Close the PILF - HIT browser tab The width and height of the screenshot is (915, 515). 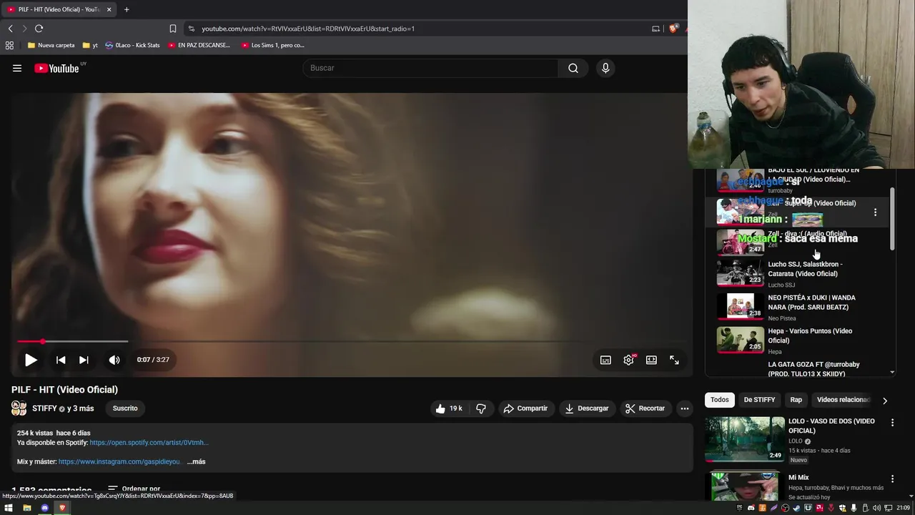pos(109,9)
